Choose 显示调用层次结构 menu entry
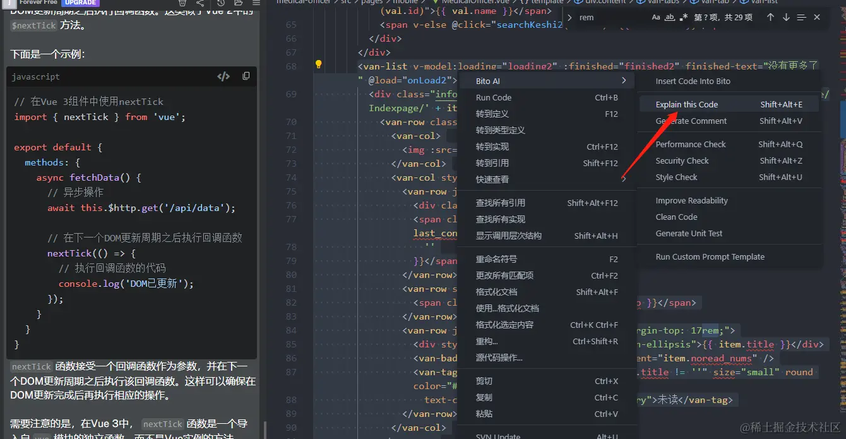 click(547, 236)
